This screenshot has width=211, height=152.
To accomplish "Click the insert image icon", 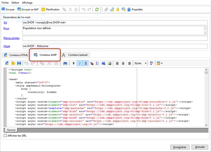I will pyautogui.click(x=109, y=63).
